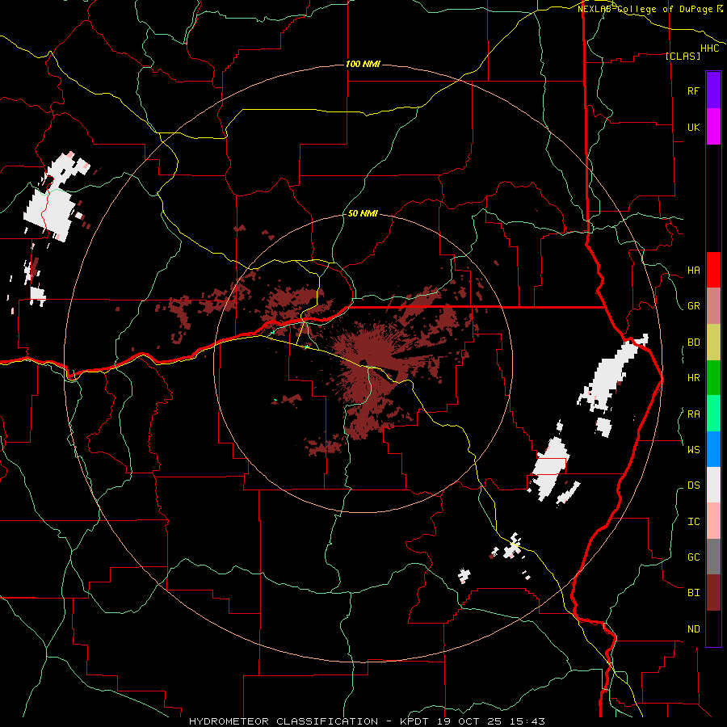Click the IC ice crystals pink swatch
The height and width of the screenshot is (727, 727).
[x=713, y=521]
